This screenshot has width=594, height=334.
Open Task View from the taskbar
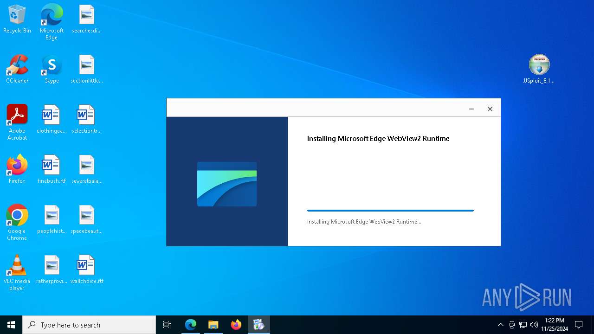(x=167, y=325)
